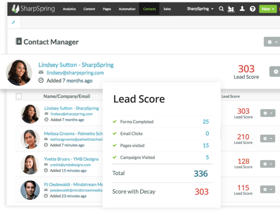The width and height of the screenshot is (280, 215).
Task: Click the clock icon beside Added 7 months ago in the header card
Action: tap(41, 80)
